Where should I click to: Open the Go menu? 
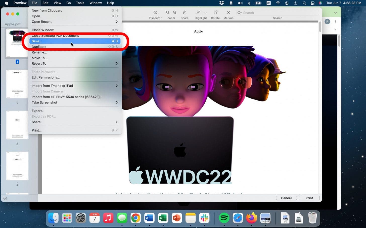click(69, 3)
